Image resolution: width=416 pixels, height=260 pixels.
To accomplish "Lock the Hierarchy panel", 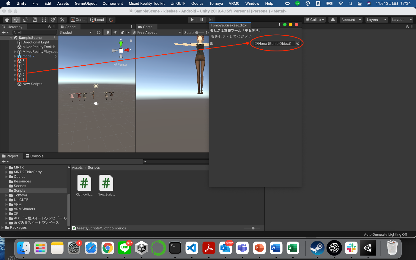I will coord(49,27).
